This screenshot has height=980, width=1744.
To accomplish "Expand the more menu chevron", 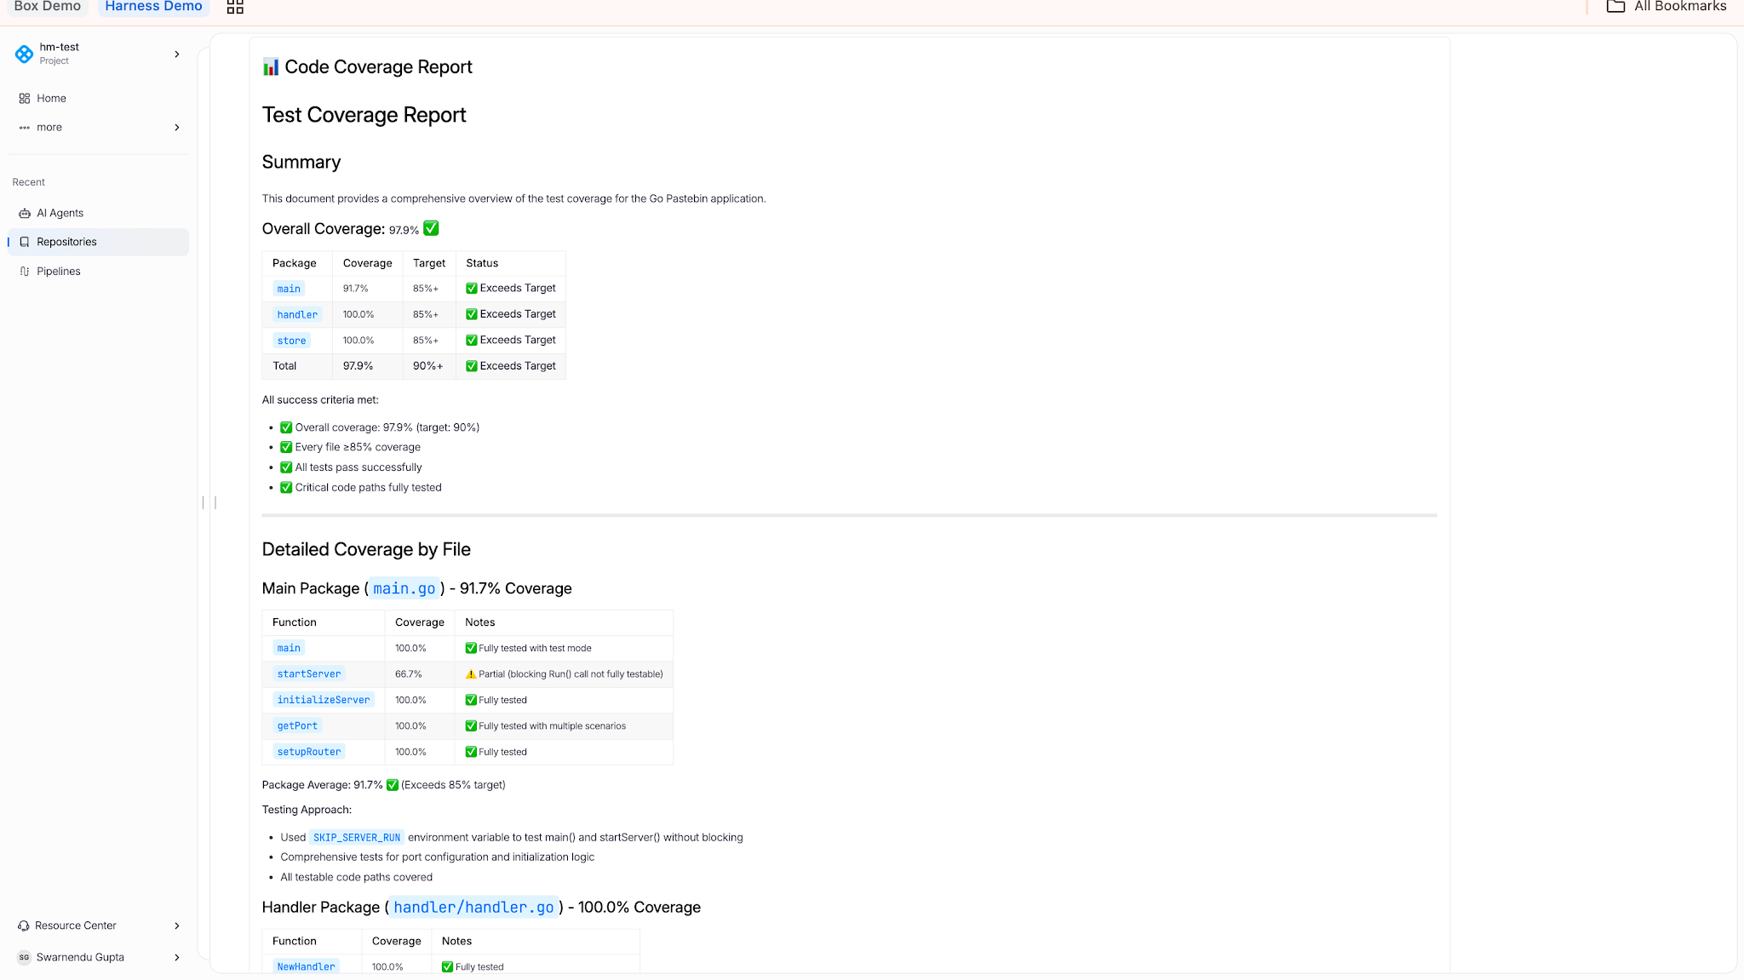I will coord(177,128).
